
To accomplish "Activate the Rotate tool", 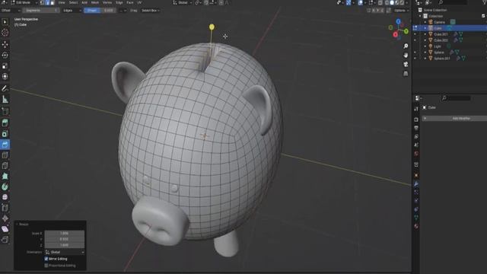I will 5,56.
